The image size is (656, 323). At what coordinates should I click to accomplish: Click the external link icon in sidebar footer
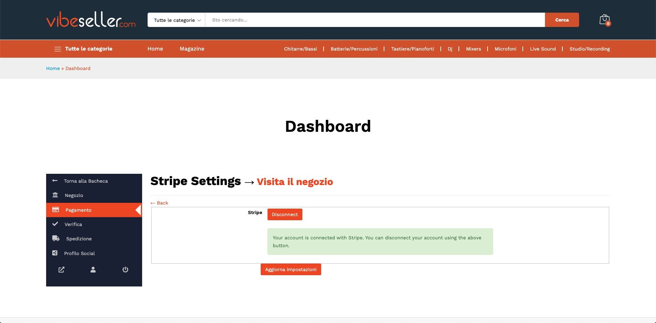pyautogui.click(x=61, y=270)
